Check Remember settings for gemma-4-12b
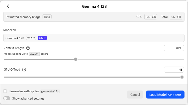Screen dimensions: 188x105 (5, 91)
